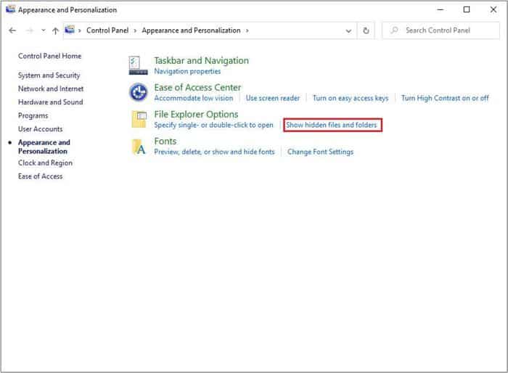Open the recent locations dropdown arrow
The height and width of the screenshot is (373, 508).
click(44, 30)
